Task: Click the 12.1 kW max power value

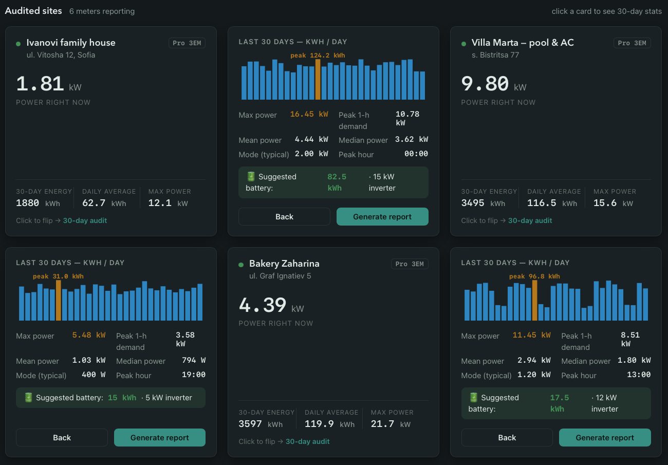Action: click(x=168, y=203)
